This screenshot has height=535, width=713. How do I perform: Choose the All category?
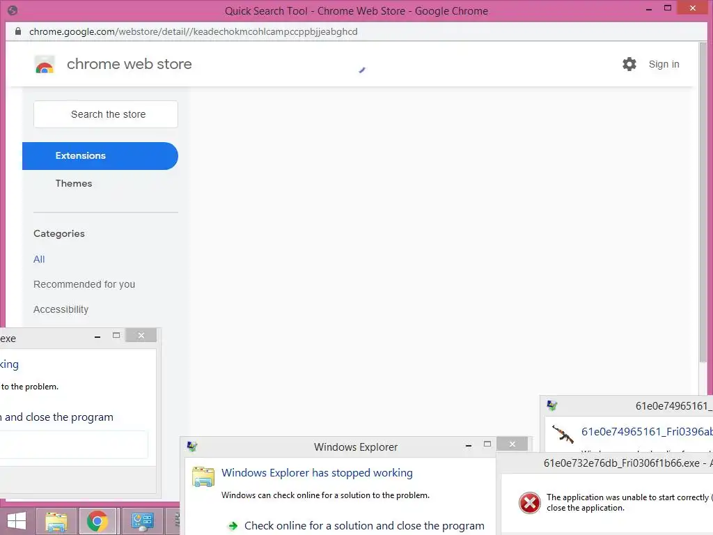coord(39,259)
